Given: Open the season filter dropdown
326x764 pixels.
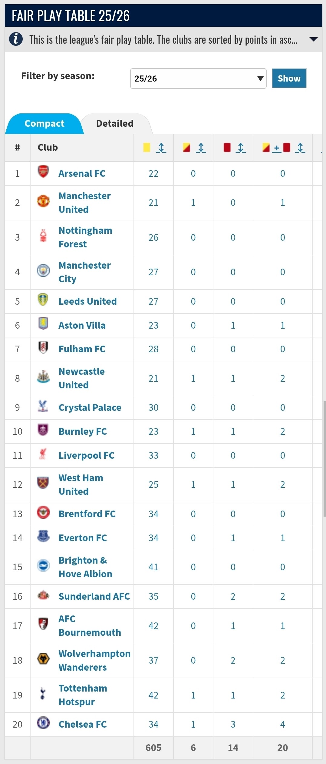Looking at the screenshot, I should click(x=198, y=79).
